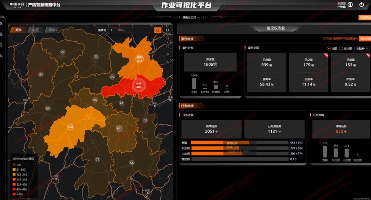Click the 405-486 legend text
The width and height of the screenshot is (371, 200).
pyautogui.click(x=22, y=189)
